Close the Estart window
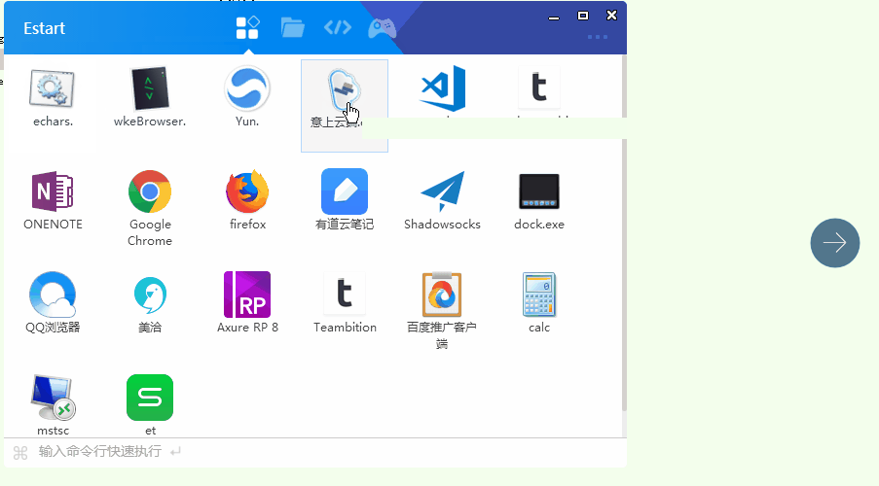 (611, 16)
